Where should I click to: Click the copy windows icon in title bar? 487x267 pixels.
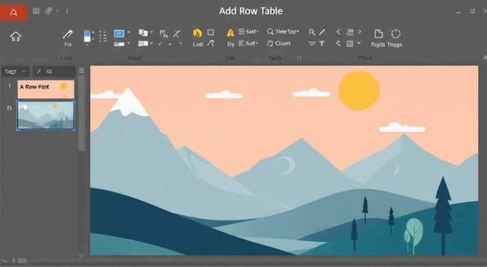click(48, 11)
